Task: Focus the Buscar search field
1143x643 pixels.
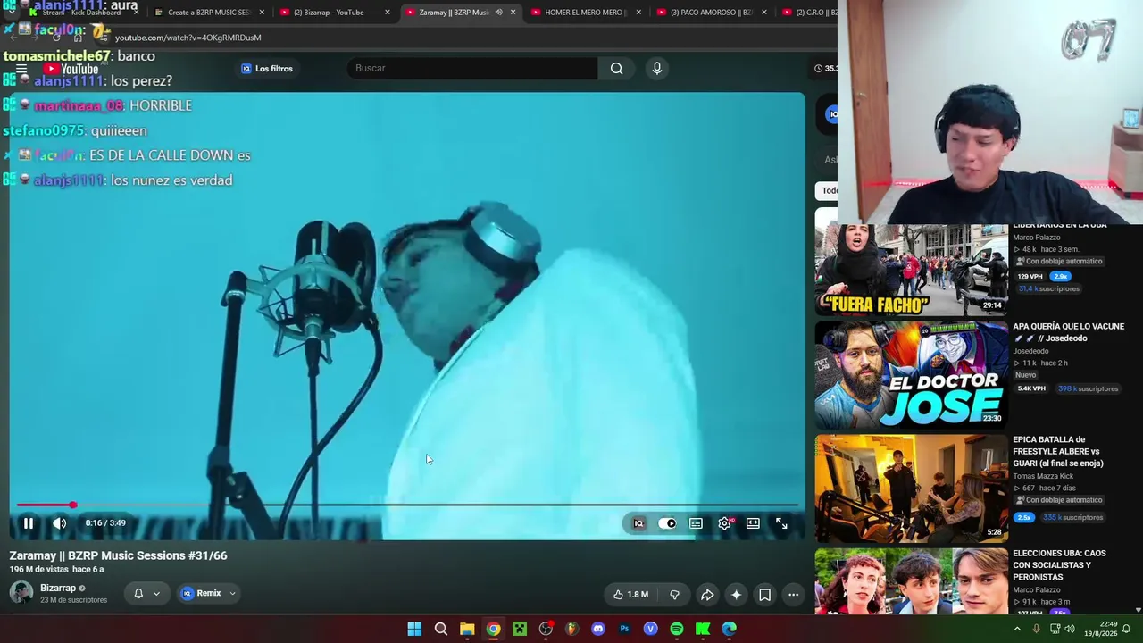Action: (471, 68)
